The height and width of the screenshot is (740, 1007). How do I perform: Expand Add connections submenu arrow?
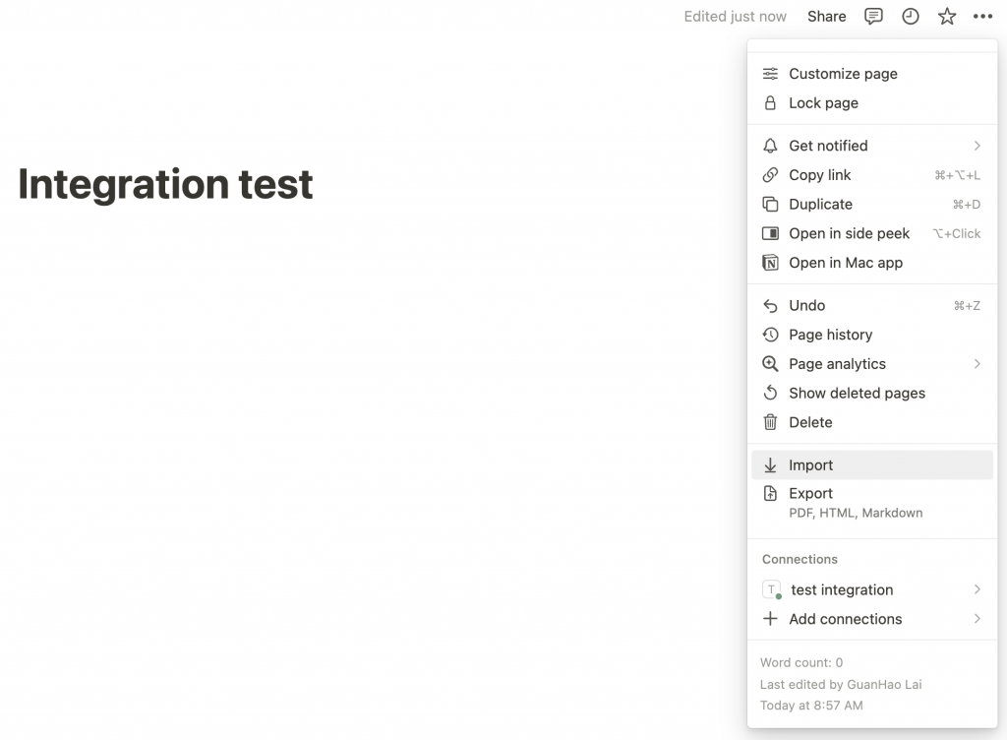(977, 619)
